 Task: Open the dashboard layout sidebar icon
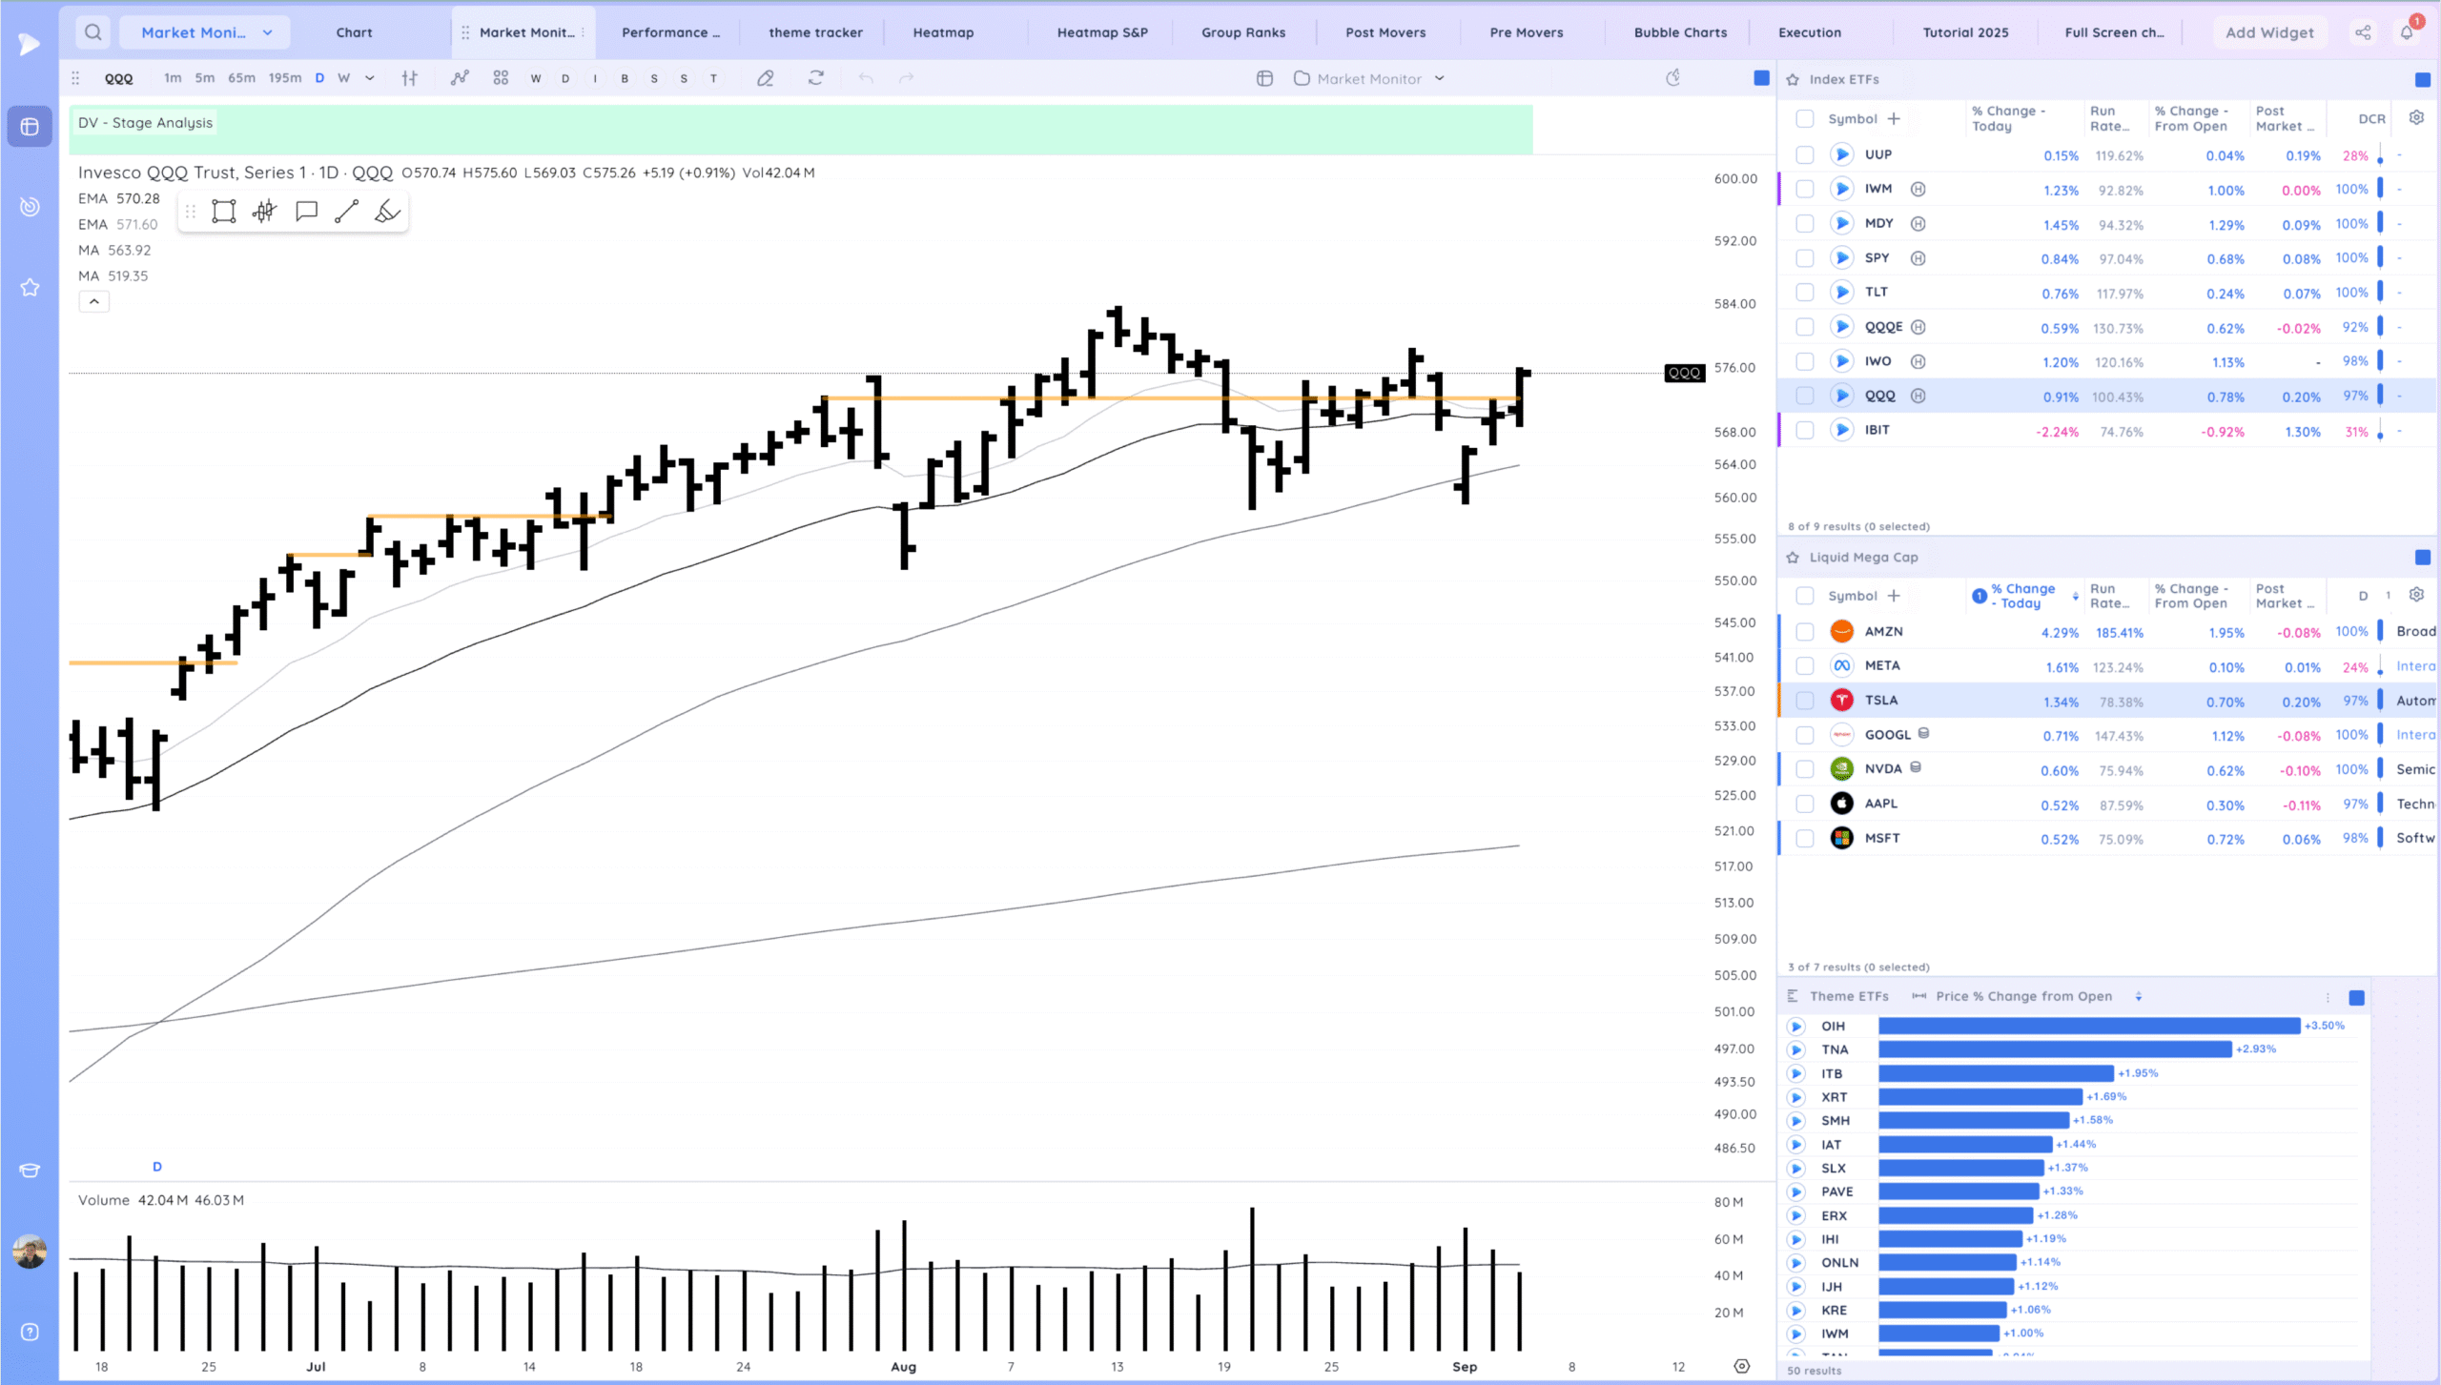click(x=30, y=127)
